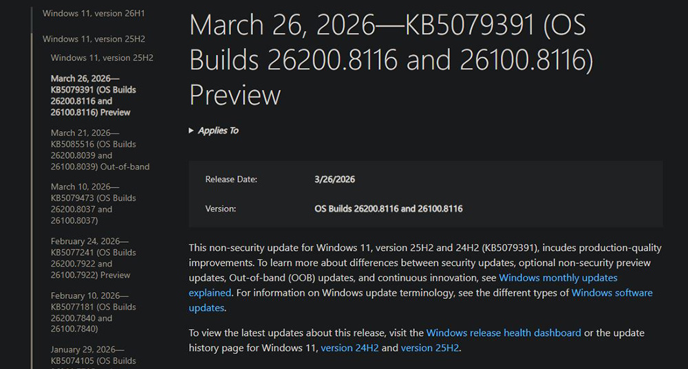Open January 29, 2026 KB5074105 sidebar entry
This screenshot has height=369, width=688.
click(94, 355)
